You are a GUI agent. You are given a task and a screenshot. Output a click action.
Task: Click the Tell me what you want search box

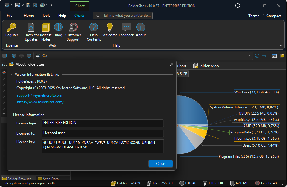[123, 16]
